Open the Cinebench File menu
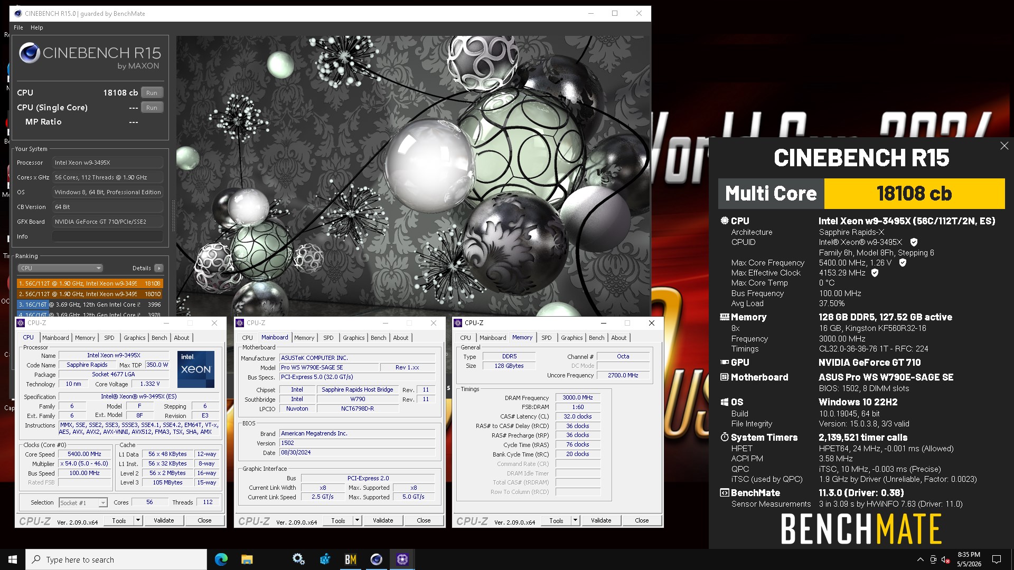This screenshot has width=1014, height=570. (18, 27)
